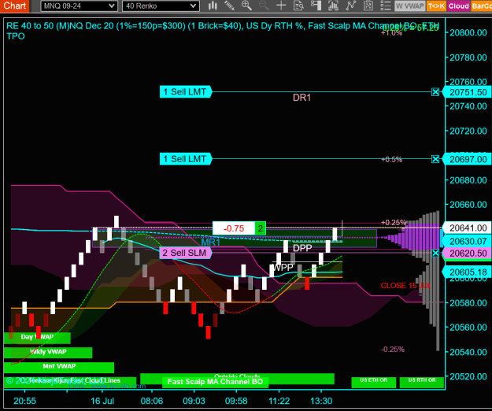
Task: Toggle the Data Box icon
Action: tap(298, 6)
